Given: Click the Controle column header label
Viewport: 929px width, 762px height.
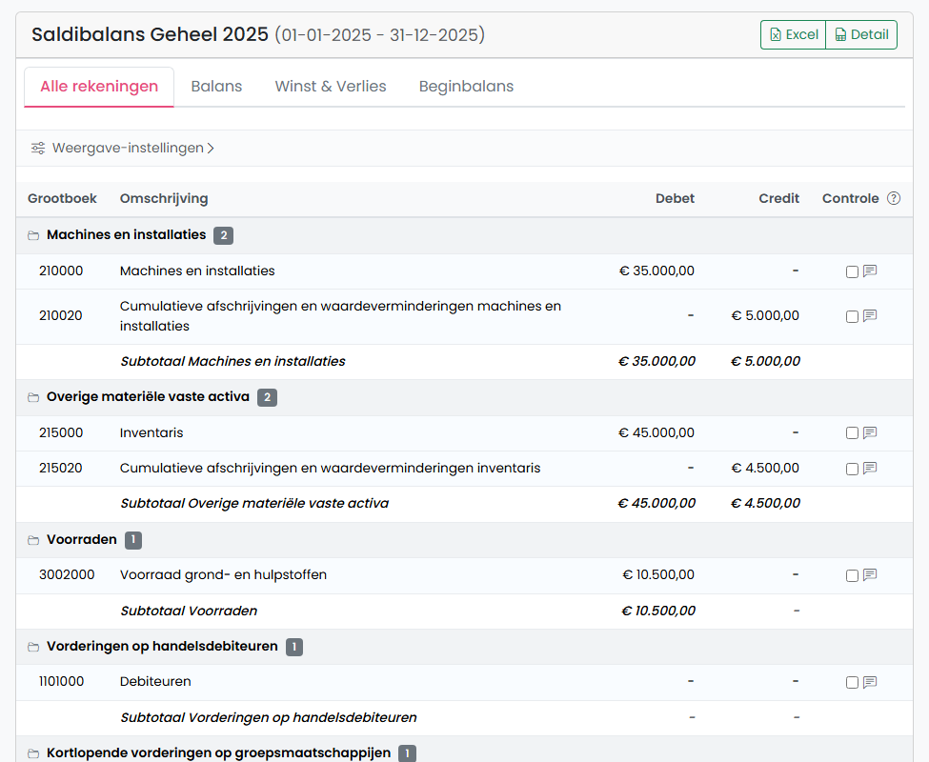Looking at the screenshot, I should (850, 198).
